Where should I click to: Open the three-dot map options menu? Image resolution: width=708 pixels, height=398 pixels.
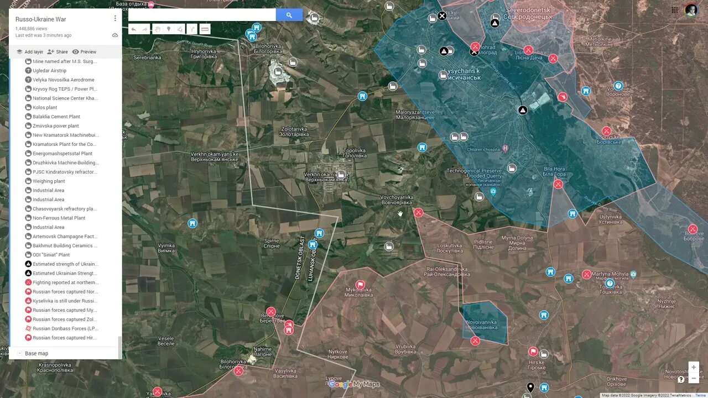click(115, 18)
